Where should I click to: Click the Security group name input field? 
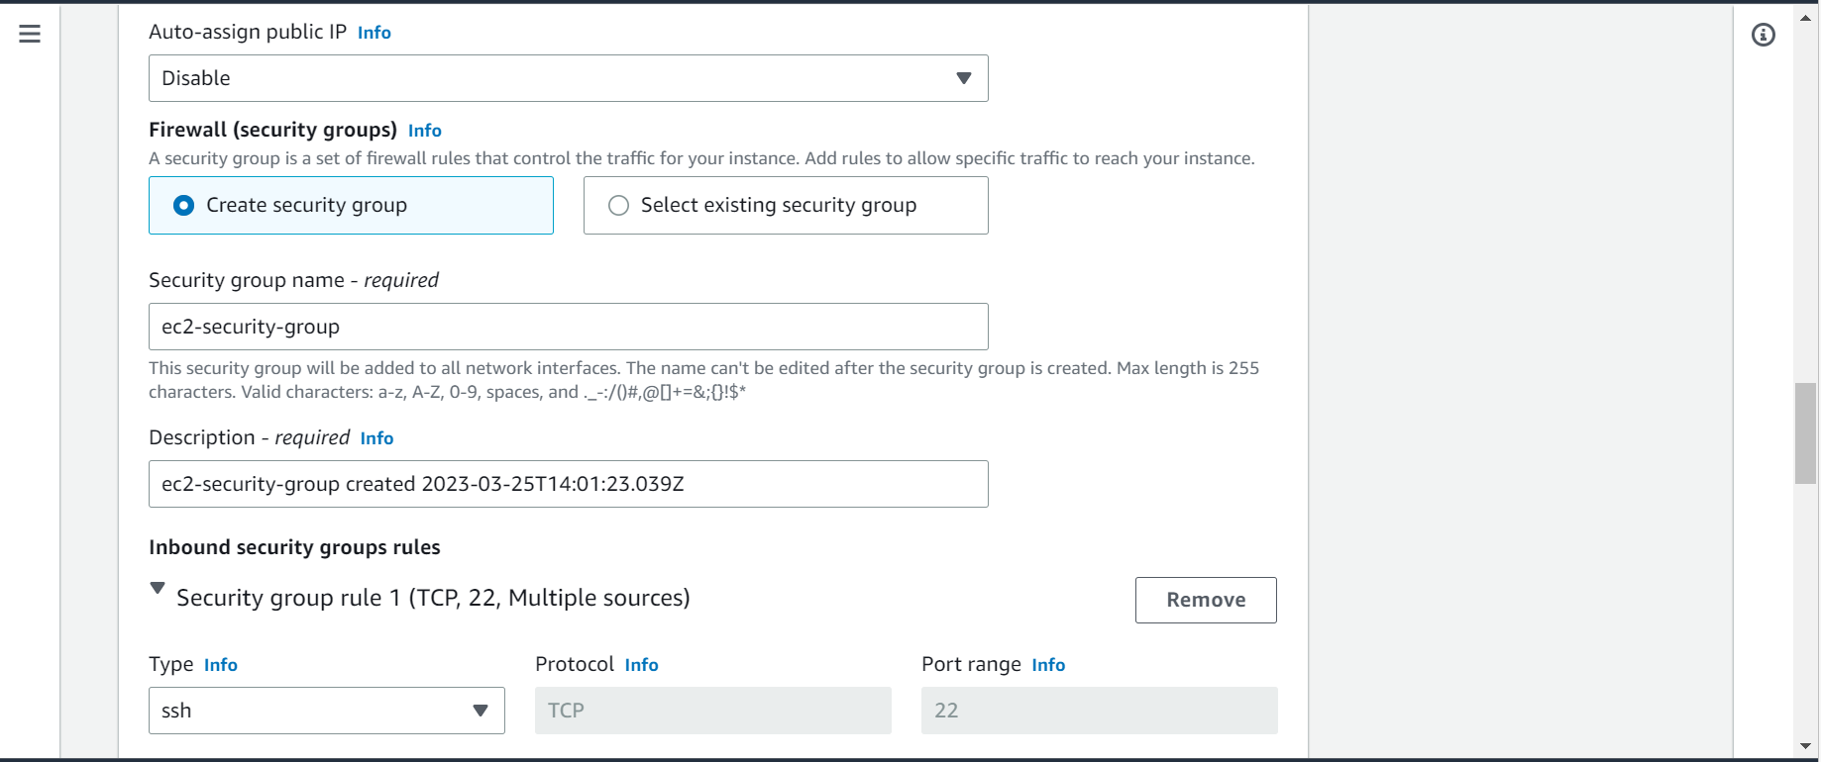pos(569,327)
